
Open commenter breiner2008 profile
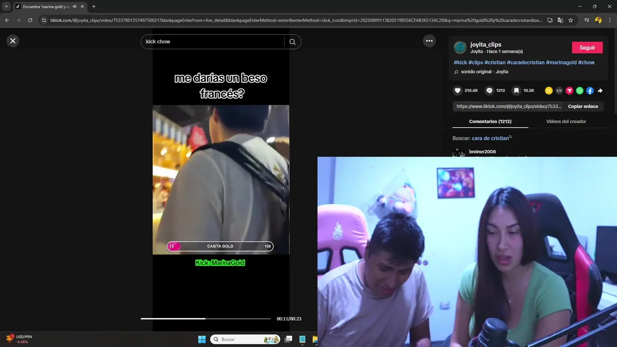pos(483,152)
